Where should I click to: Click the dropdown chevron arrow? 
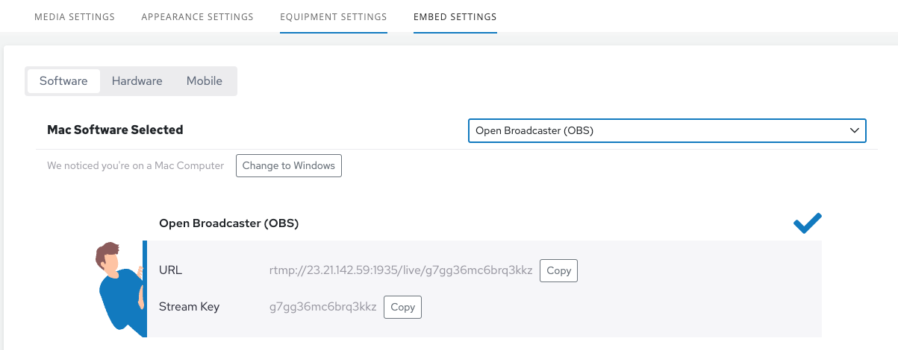(855, 130)
